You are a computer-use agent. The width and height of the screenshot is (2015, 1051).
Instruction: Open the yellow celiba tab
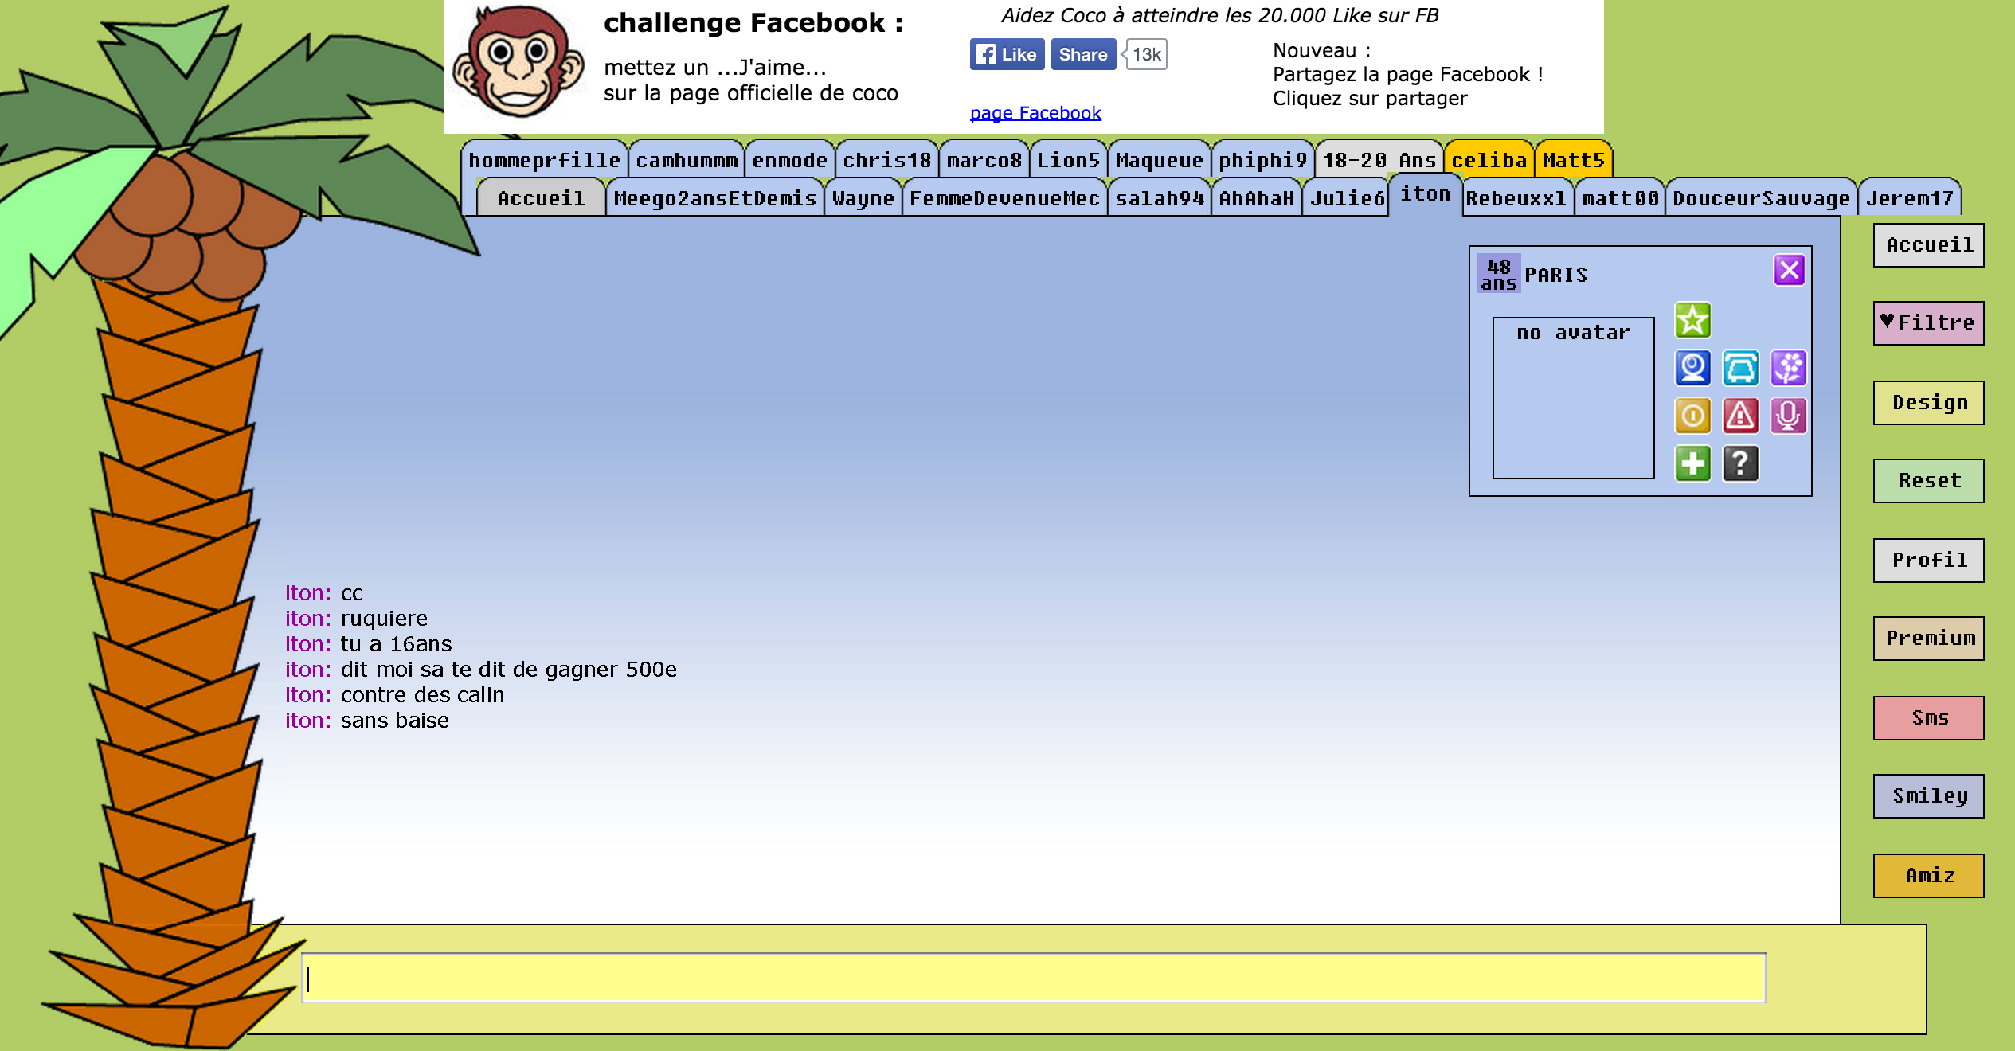coord(1488,160)
